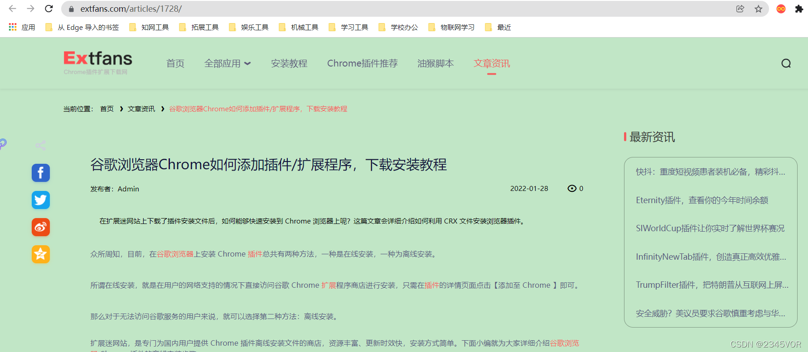
Task: Open the InfinityNewTab插件 news item
Action: [711, 257]
